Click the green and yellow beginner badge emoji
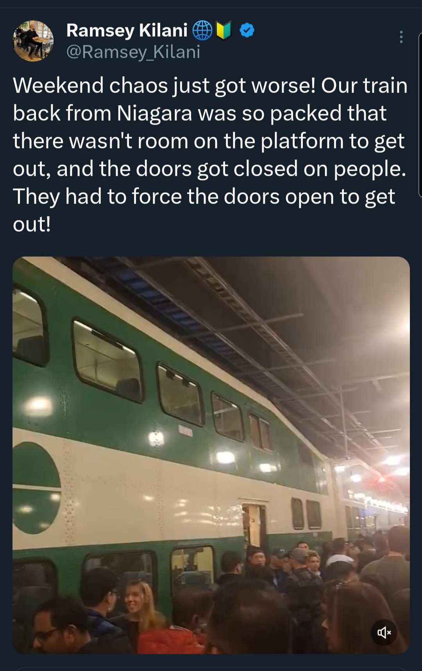This screenshot has width=422, height=671. 224,30
